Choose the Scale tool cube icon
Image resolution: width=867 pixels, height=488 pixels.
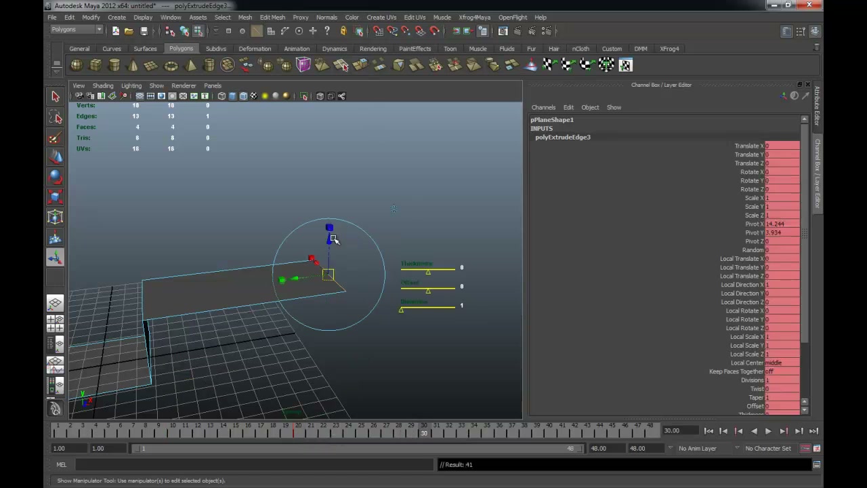[x=56, y=197]
